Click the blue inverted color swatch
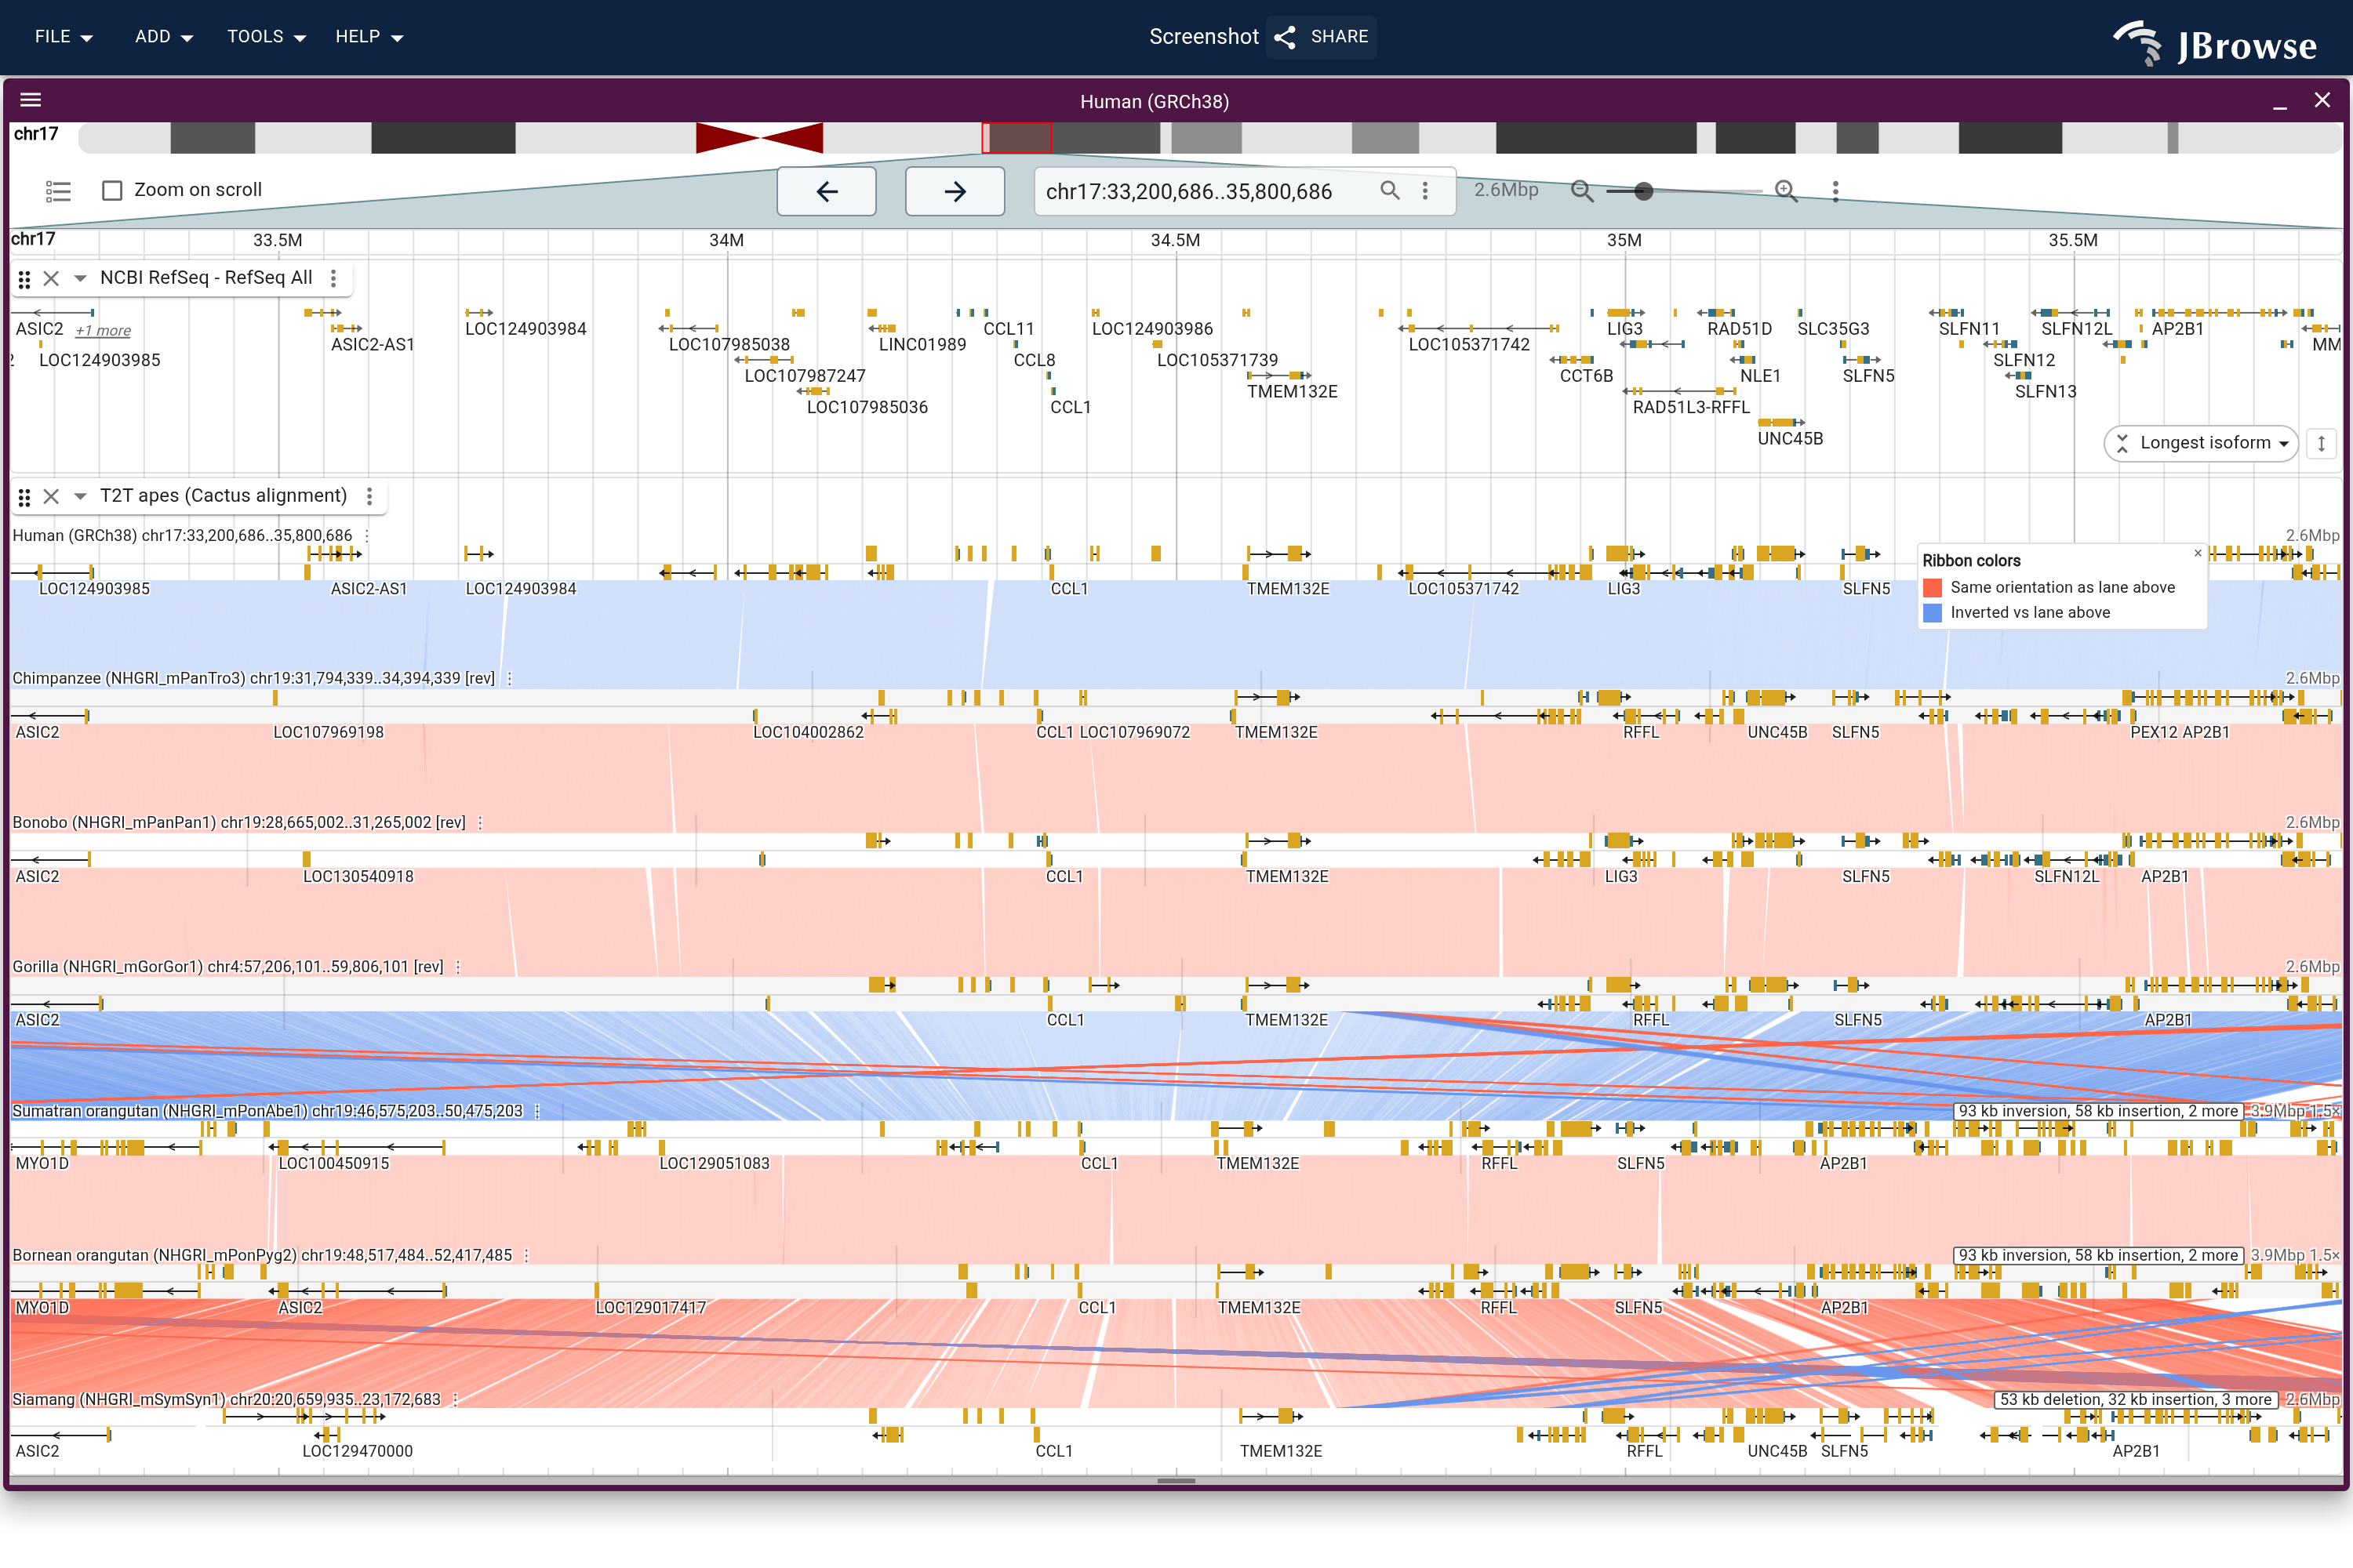The image size is (2353, 1568). pyautogui.click(x=1933, y=613)
